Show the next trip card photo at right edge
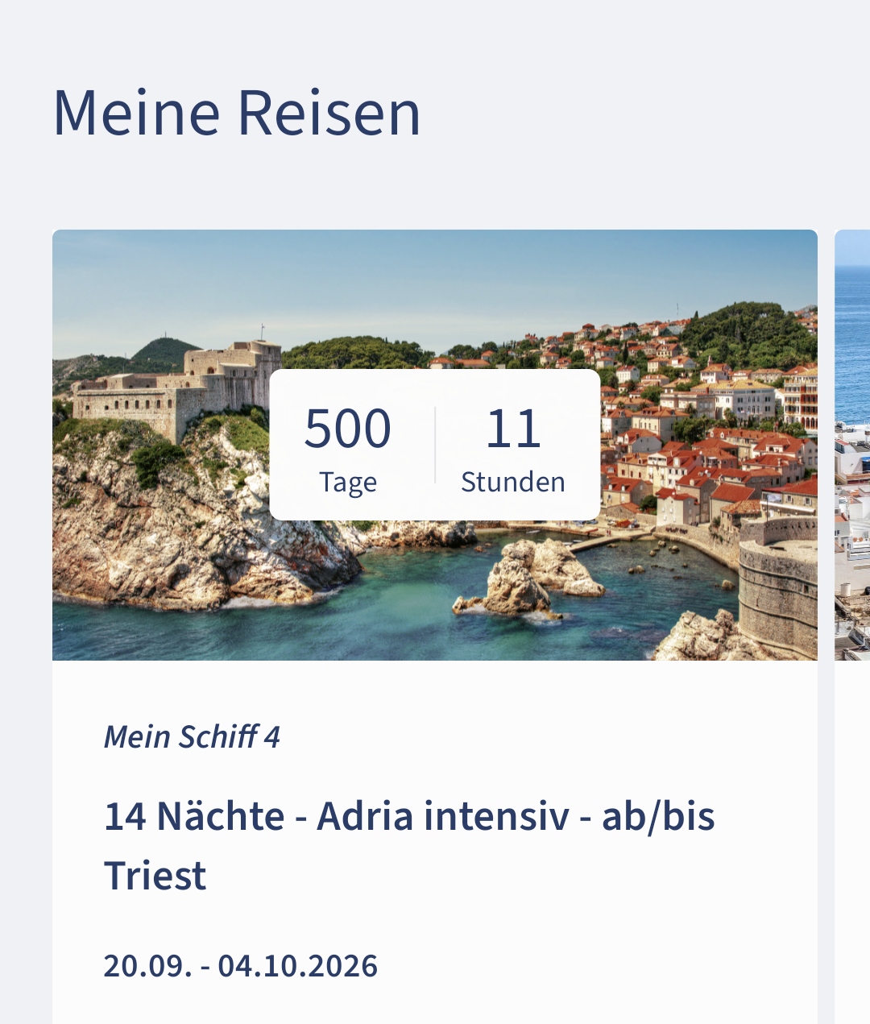Image resolution: width=870 pixels, height=1024 pixels. click(x=852, y=443)
